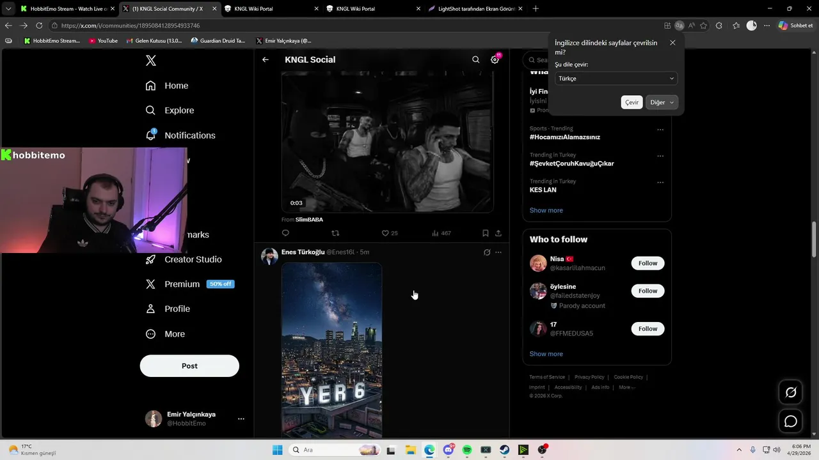Open Enes Türkoğlu's profile avatar
Screen dimensions: 819x460
click(269, 256)
